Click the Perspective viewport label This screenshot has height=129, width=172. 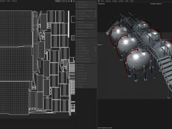pyautogui.click(x=101, y=4)
